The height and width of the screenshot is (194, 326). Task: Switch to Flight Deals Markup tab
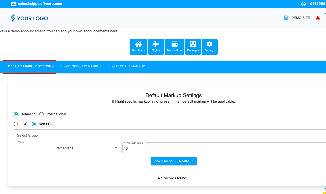tap(126, 66)
